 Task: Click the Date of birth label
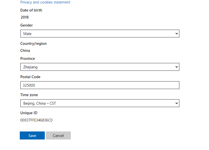click(x=31, y=10)
